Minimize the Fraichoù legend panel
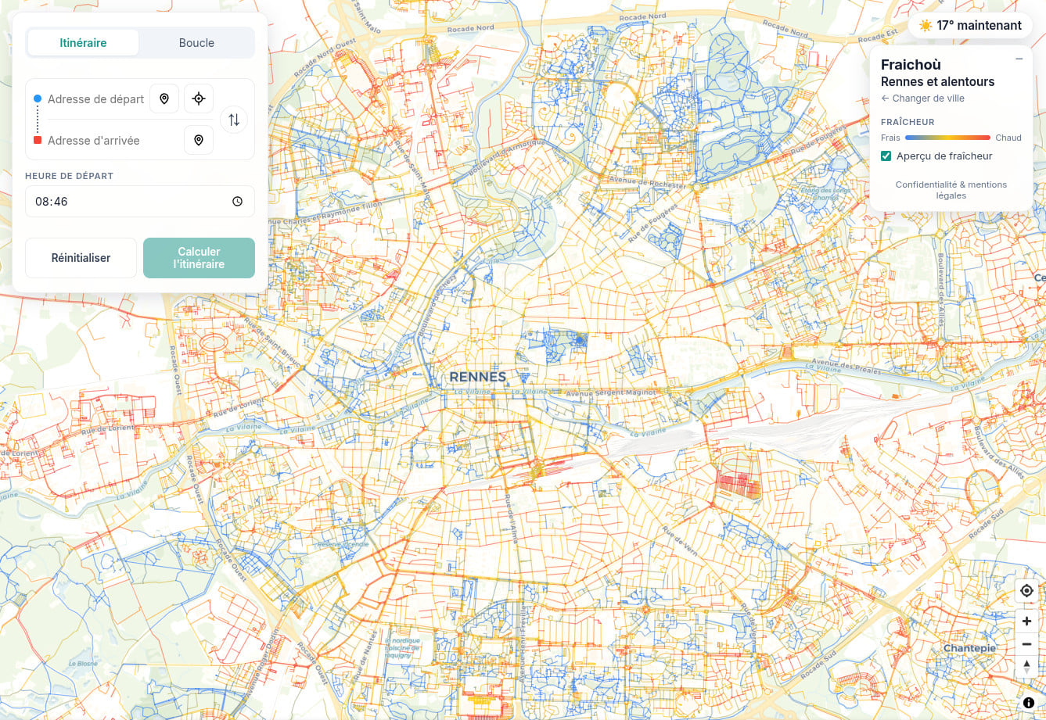This screenshot has width=1046, height=720. [x=1019, y=59]
